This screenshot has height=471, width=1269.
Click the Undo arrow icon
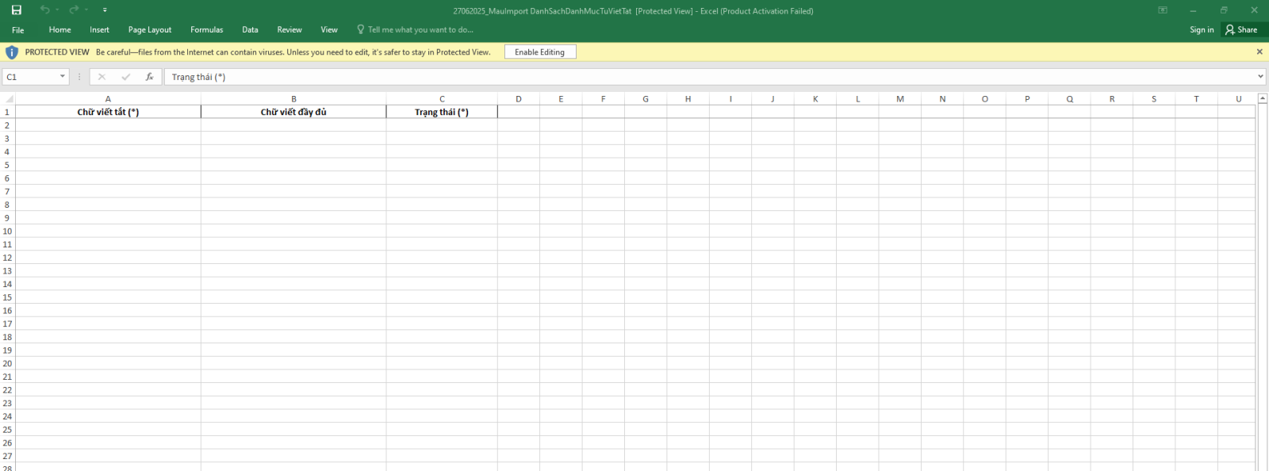click(44, 10)
